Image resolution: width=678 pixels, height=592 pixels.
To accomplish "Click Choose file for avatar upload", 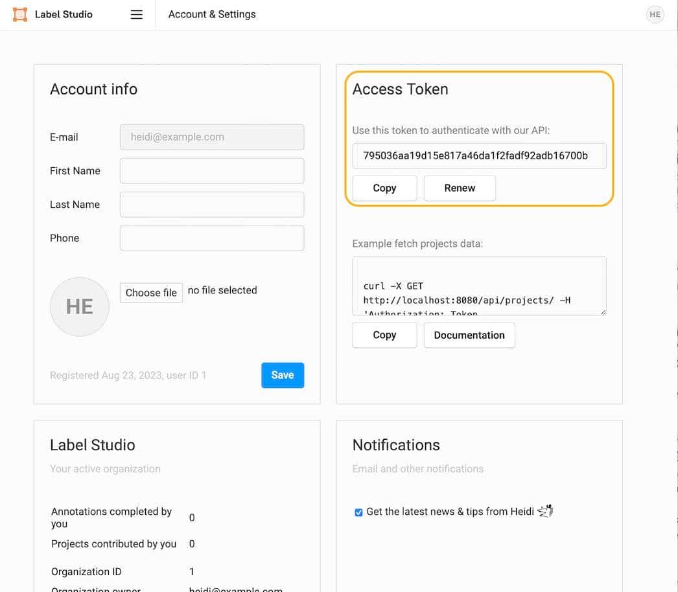I will tap(151, 293).
